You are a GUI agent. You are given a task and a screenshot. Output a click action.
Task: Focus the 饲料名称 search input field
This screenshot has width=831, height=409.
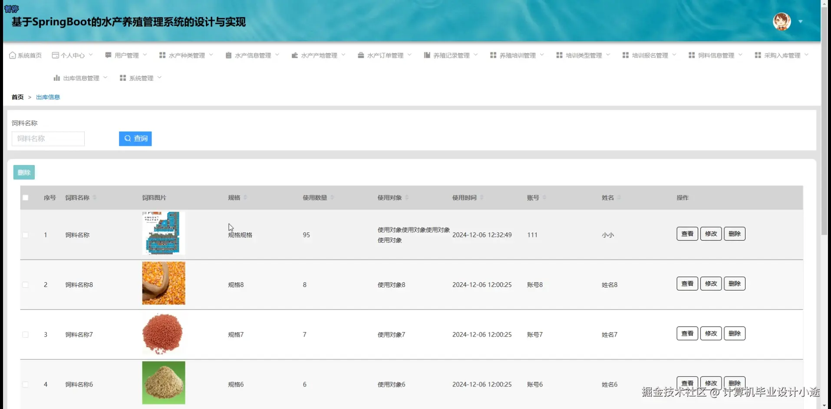(x=48, y=139)
